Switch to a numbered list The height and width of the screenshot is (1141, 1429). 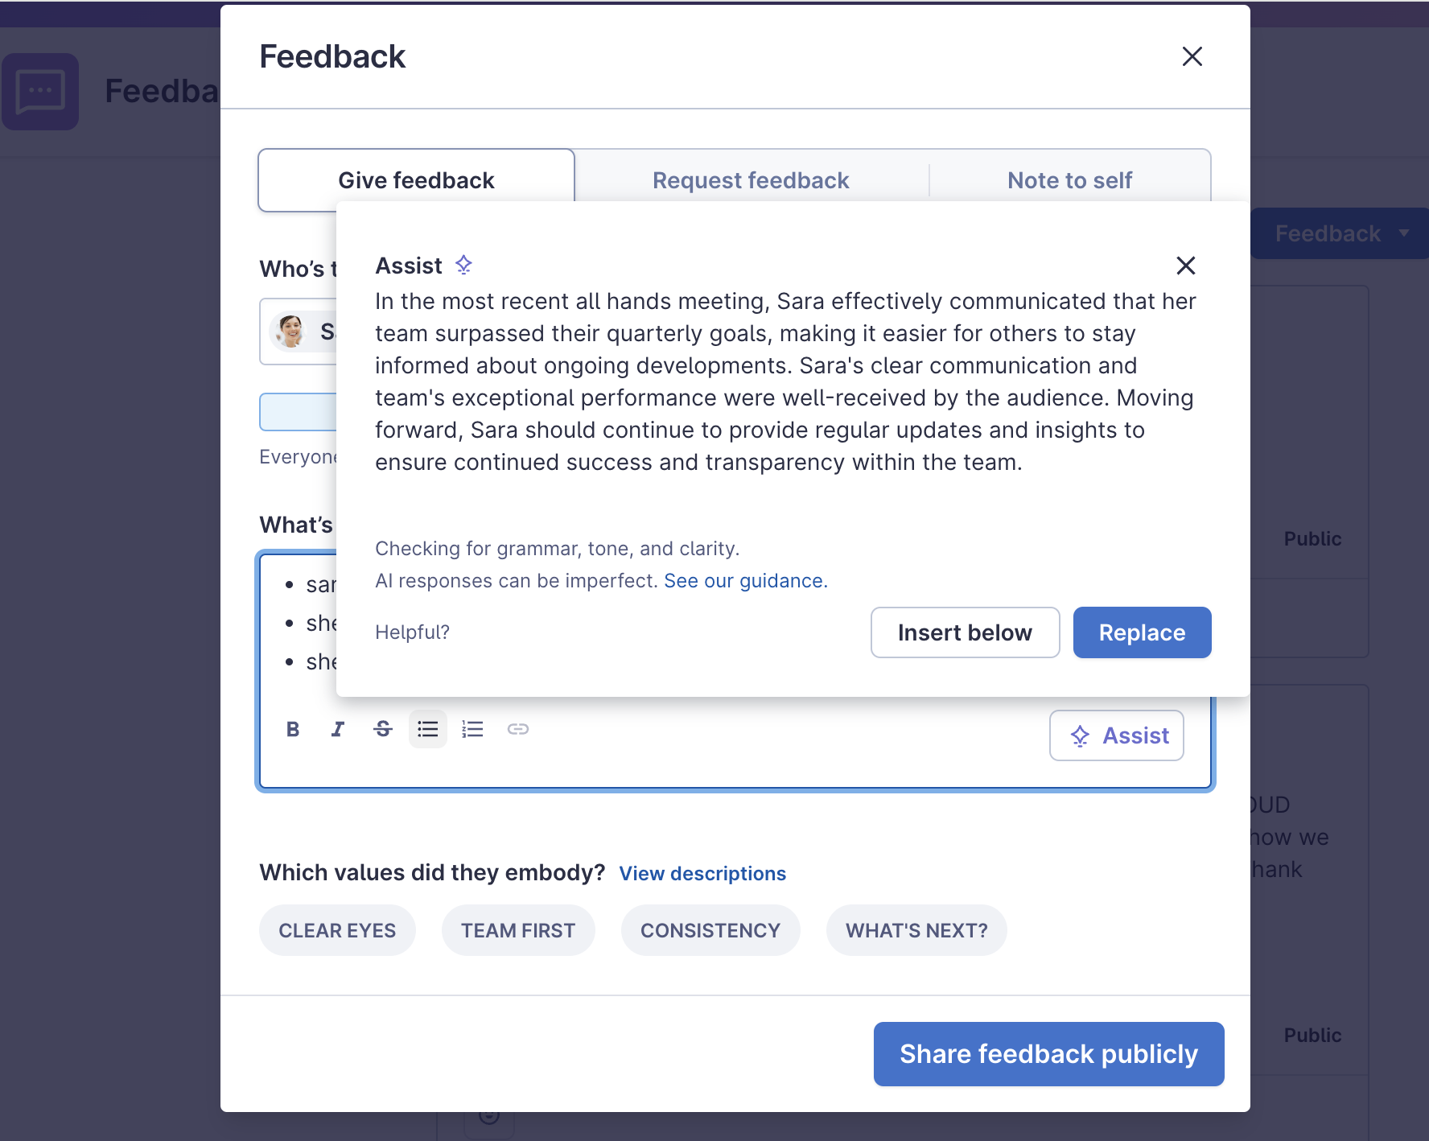[x=472, y=729]
